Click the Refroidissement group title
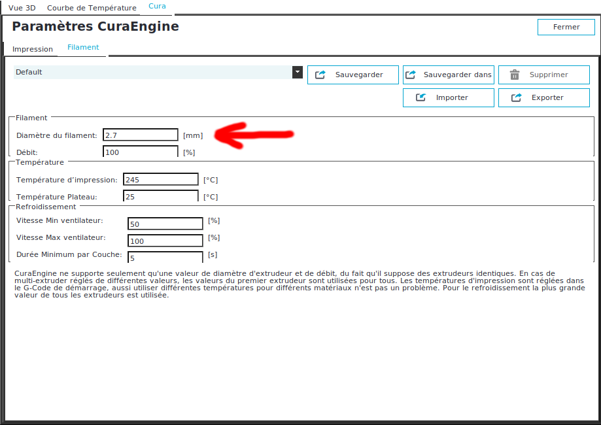601x425 pixels. pyautogui.click(x=46, y=207)
